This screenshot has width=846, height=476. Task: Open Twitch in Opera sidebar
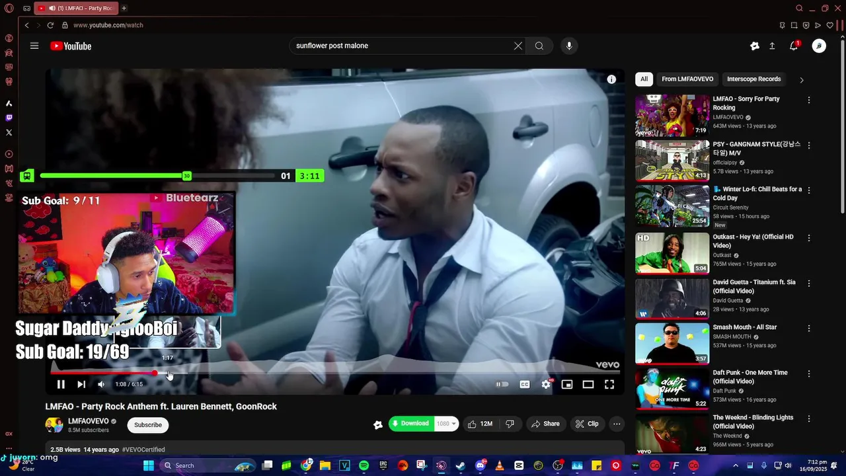(9, 118)
